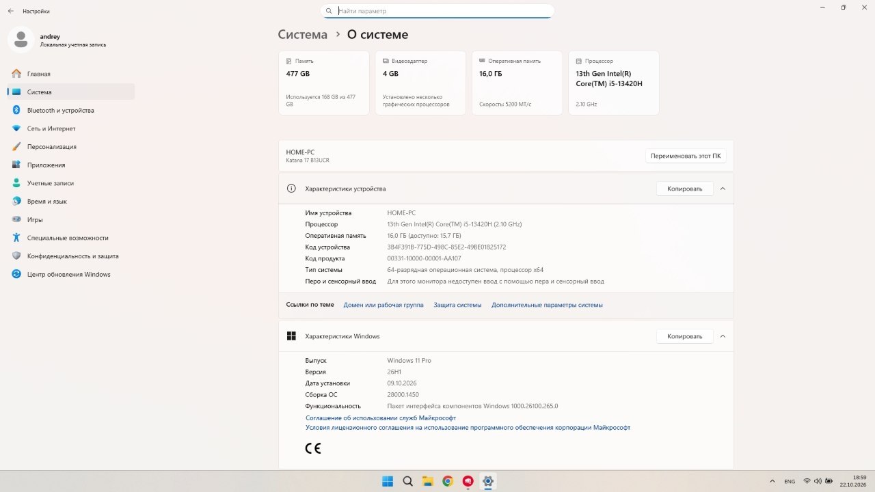Collapse Характеристики устройства section
Screen dimensions: 875x492
(x=723, y=189)
